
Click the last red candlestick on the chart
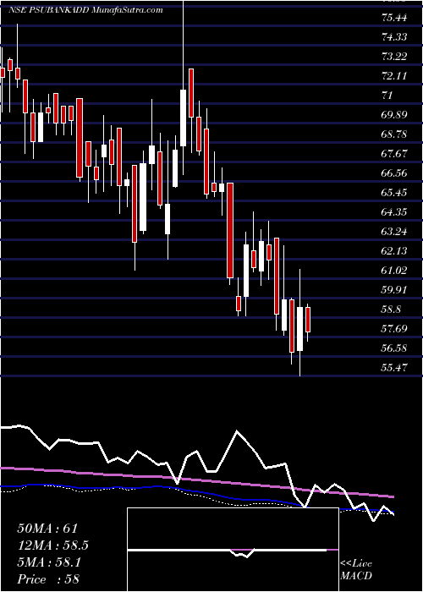tap(308, 320)
